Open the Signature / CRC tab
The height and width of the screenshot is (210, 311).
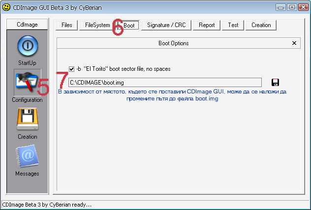coord(166,25)
